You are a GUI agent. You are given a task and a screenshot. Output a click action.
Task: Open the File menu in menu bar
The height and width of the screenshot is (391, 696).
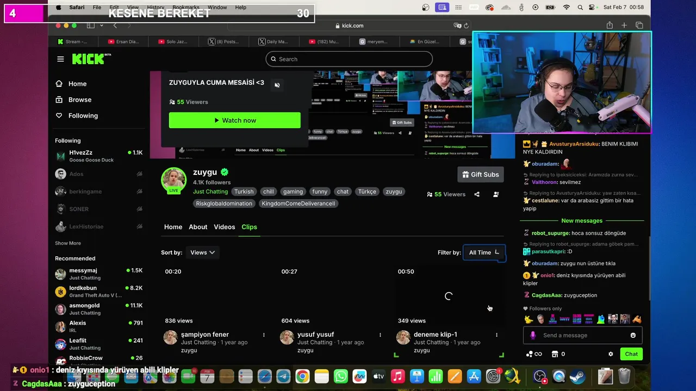(x=97, y=8)
